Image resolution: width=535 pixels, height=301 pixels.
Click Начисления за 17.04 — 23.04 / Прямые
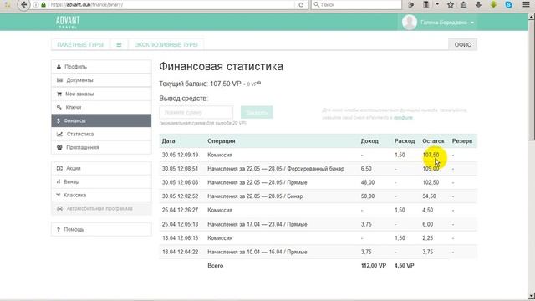point(257,224)
